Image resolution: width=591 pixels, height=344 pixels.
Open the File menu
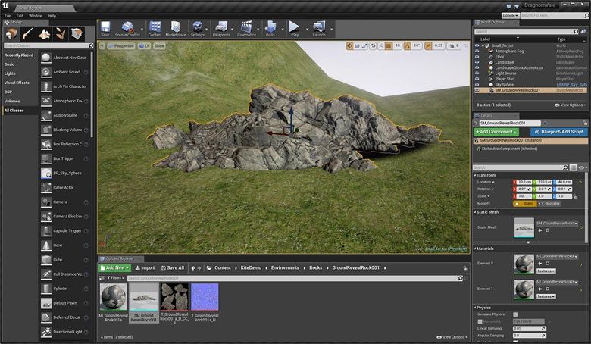pos(8,16)
